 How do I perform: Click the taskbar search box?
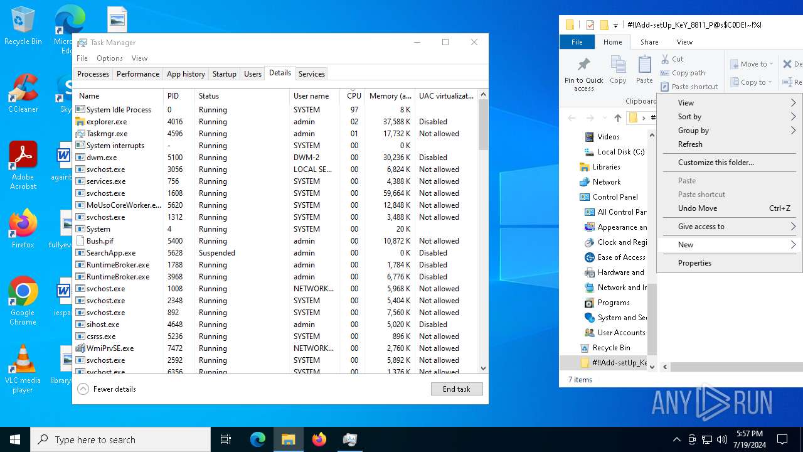pyautogui.click(x=120, y=439)
